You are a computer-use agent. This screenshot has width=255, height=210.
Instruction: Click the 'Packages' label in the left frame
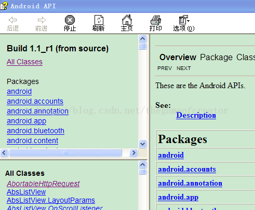tap(23, 81)
